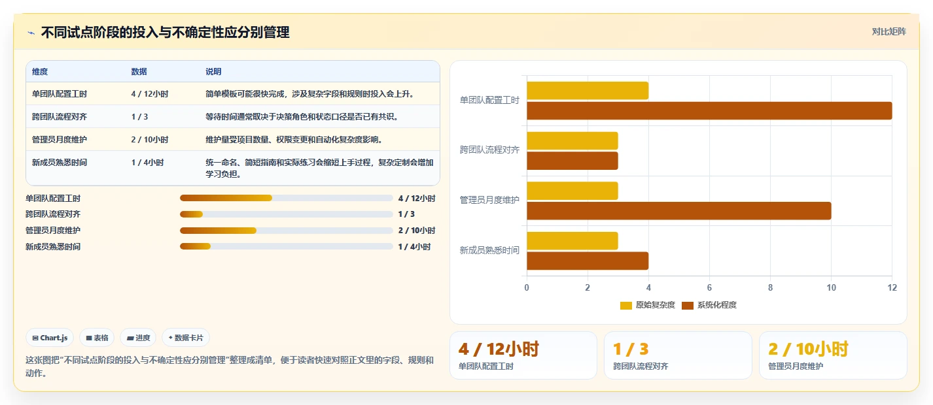Click the 4 / 12小时 value after the progress bar
This screenshot has width=933, height=405.
click(417, 199)
